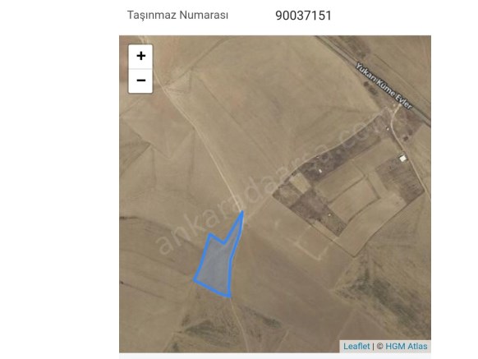Screen dimensions: 478x359
Task: Open the HGM Atlas link
Action: (x=406, y=346)
